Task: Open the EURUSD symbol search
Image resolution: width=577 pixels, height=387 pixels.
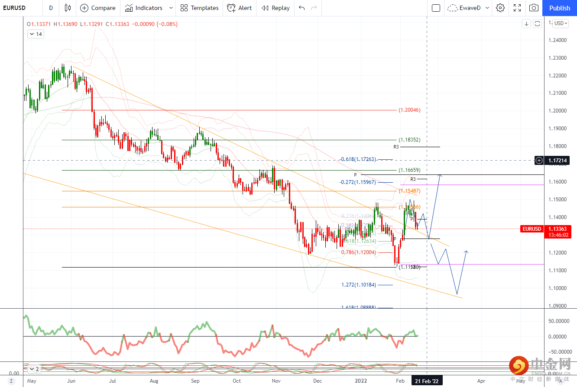Action: tap(14, 8)
